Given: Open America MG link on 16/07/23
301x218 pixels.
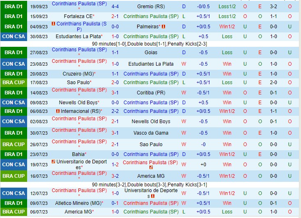Looking at the screenshot, I should pyautogui.click(x=151, y=176).
